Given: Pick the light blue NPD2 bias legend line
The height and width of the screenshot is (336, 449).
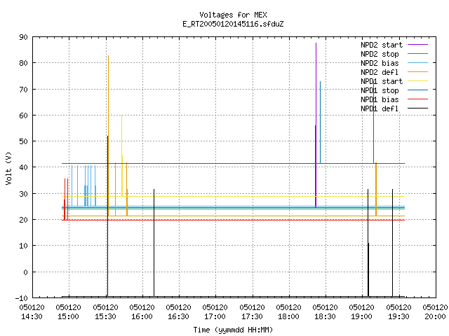Looking at the screenshot, I should (418, 63).
